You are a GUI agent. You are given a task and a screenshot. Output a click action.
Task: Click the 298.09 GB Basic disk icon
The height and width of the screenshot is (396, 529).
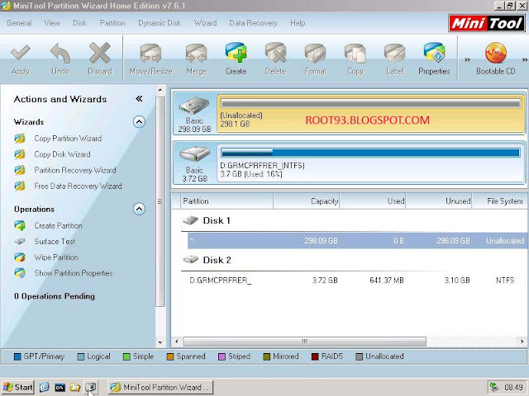pyautogui.click(x=194, y=106)
